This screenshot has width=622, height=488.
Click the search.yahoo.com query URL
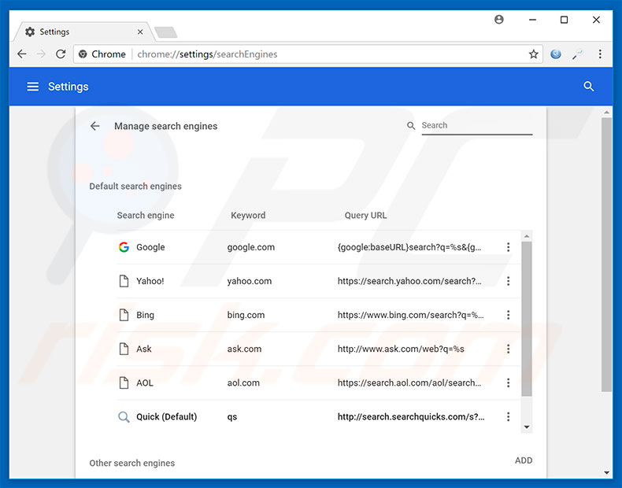coord(409,281)
